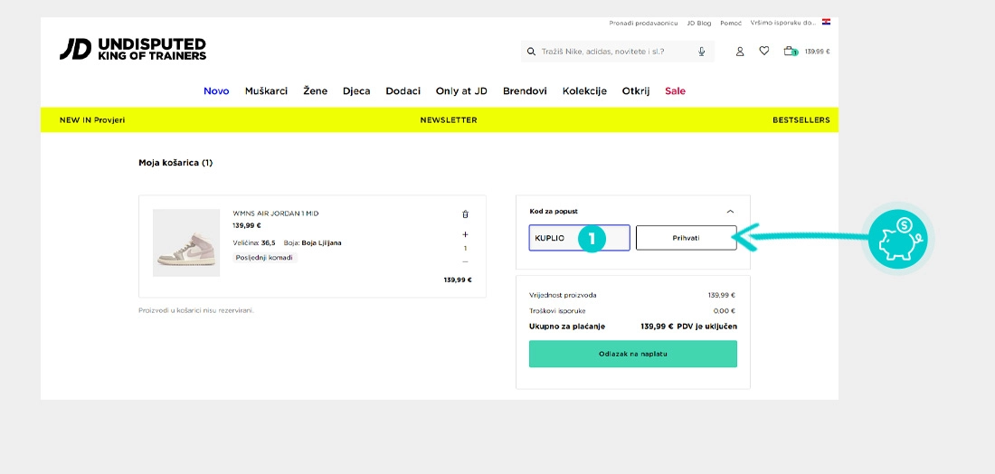Click the Vršimo isporuku do link
Image resolution: width=995 pixels, height=474 pixels.
point(783,23)
